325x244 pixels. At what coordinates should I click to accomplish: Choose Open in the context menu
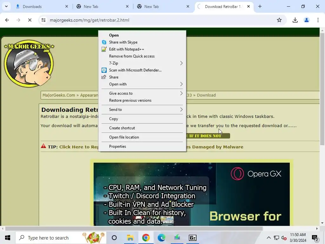[142, 35]
